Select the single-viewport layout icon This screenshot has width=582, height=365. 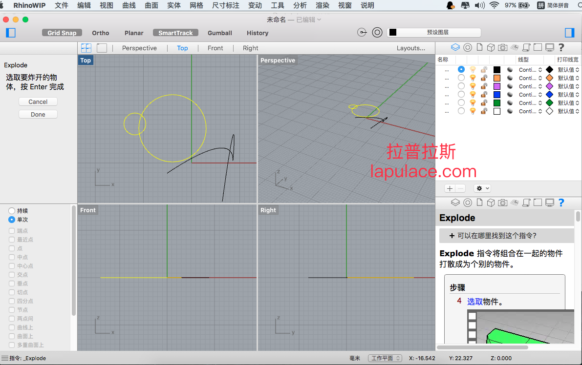[102, 48]
